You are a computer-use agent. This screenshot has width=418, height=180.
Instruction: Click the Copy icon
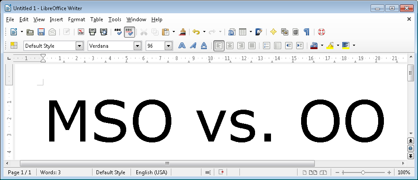tap(155, 32)
